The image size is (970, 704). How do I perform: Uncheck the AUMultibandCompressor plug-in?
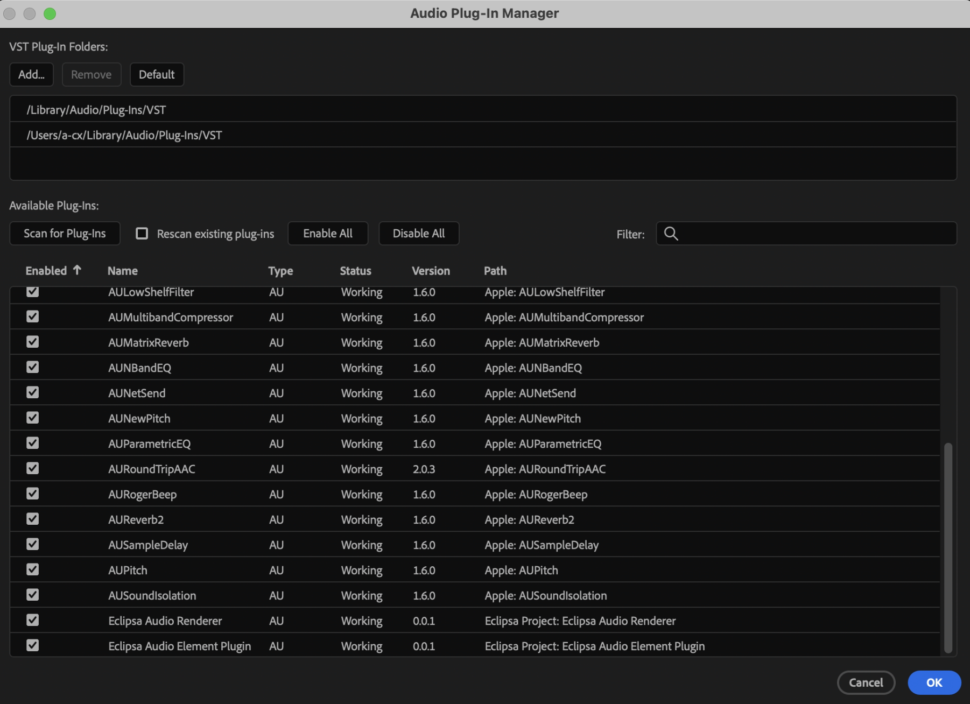tap(33, 317)
